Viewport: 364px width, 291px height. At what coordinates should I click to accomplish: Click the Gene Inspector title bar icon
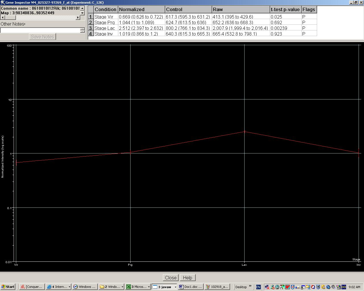[x=3, y=2]
